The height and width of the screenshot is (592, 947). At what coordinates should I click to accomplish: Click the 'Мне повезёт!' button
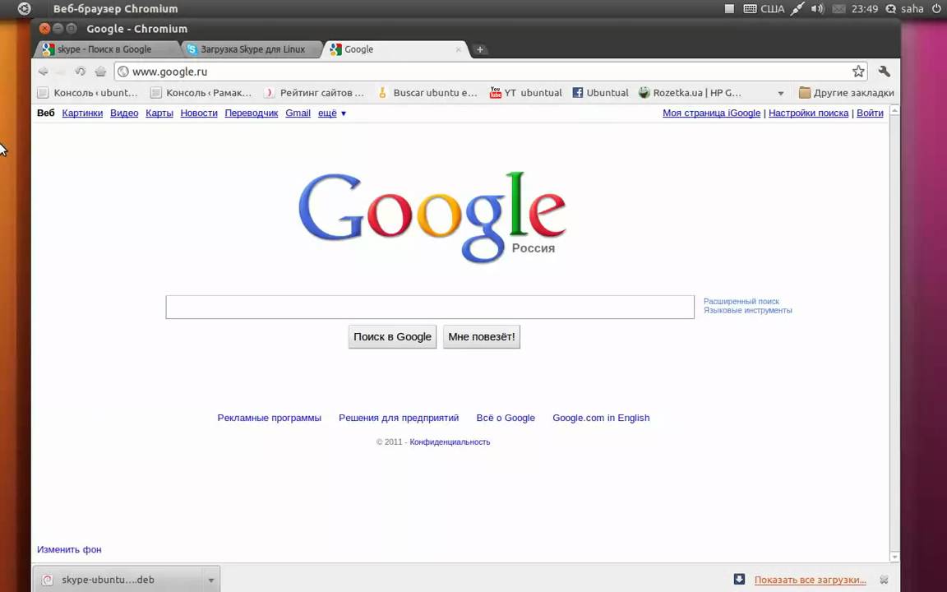tap(482, 336)
